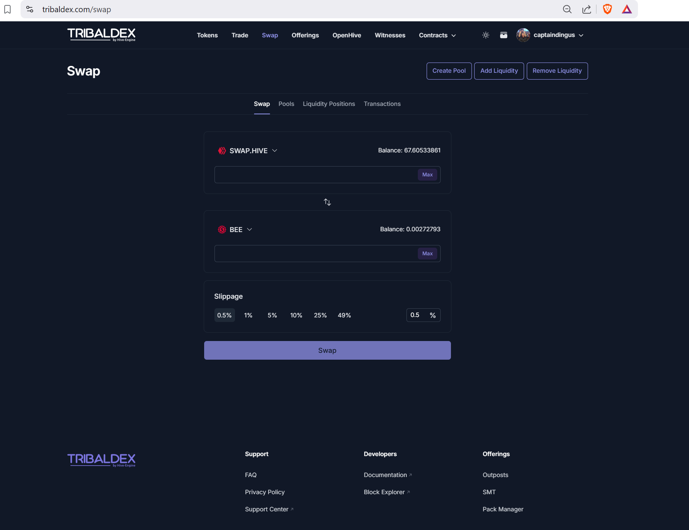
Task: Click SWAP.HIVE balance 67.60533861
Action: tap(409, 151)
